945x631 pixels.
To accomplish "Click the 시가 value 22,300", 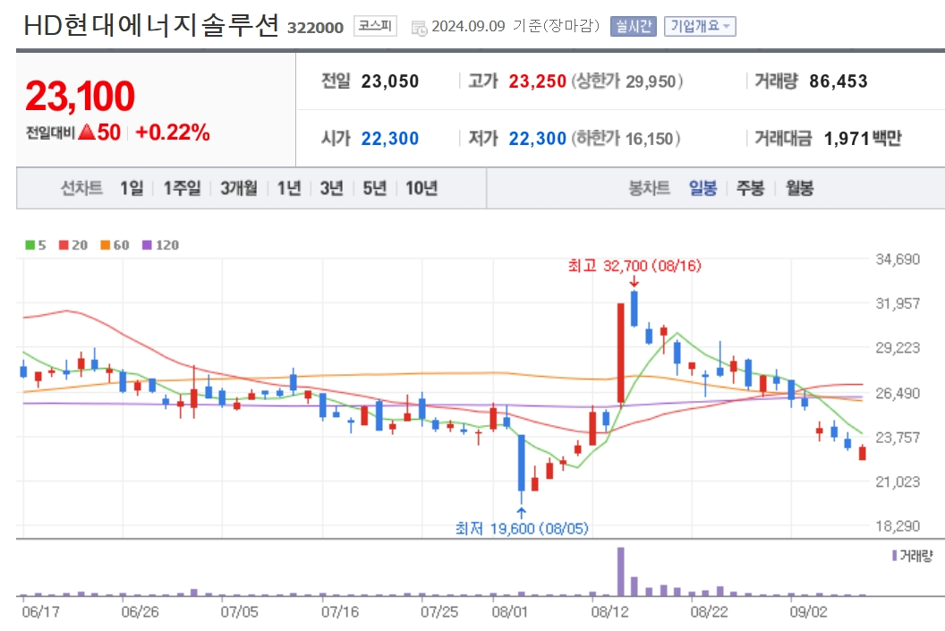I will 390,139.
